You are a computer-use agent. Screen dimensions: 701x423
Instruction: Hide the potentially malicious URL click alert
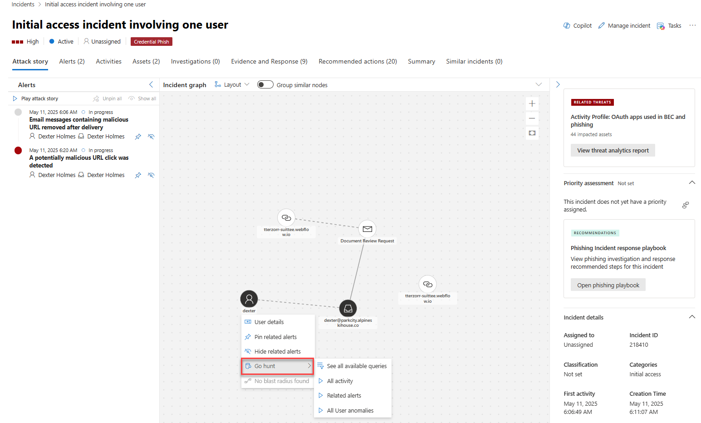151,175
